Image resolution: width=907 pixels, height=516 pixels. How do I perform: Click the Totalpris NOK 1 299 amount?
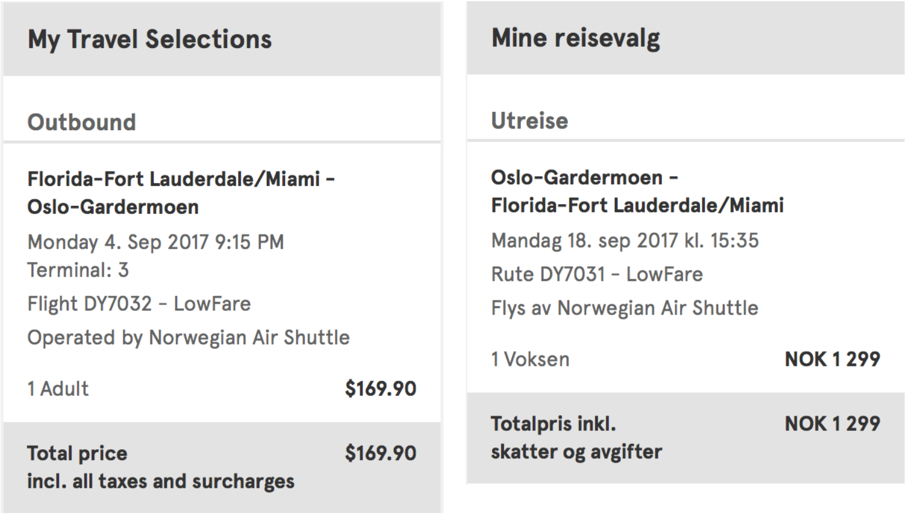click(832, 423)
